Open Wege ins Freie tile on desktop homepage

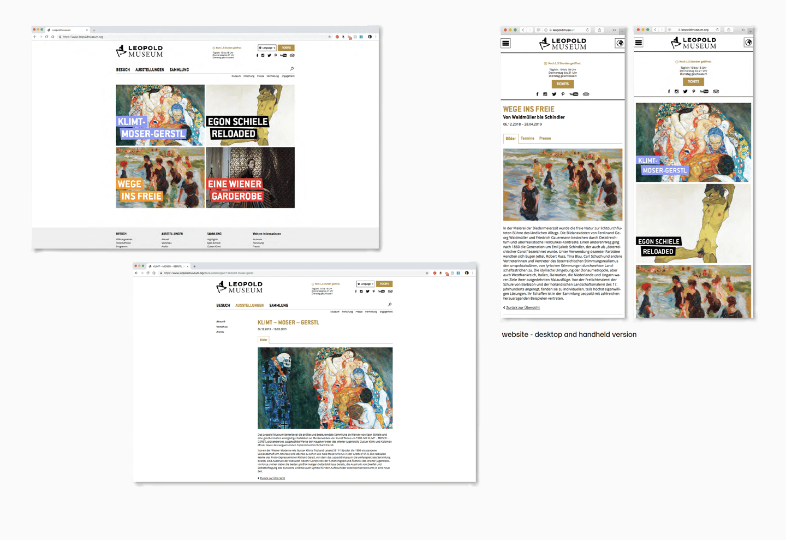[160, 177]
